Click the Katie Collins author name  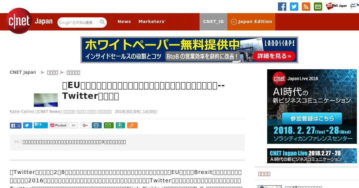[22, 112]
